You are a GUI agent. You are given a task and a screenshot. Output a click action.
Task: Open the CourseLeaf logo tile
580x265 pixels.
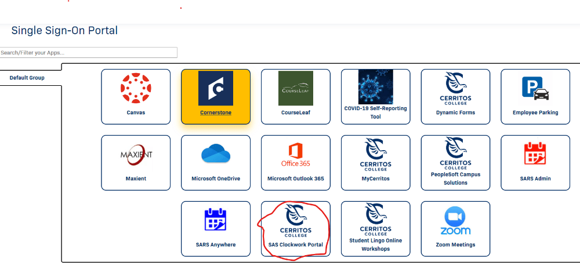coord(296,88)
